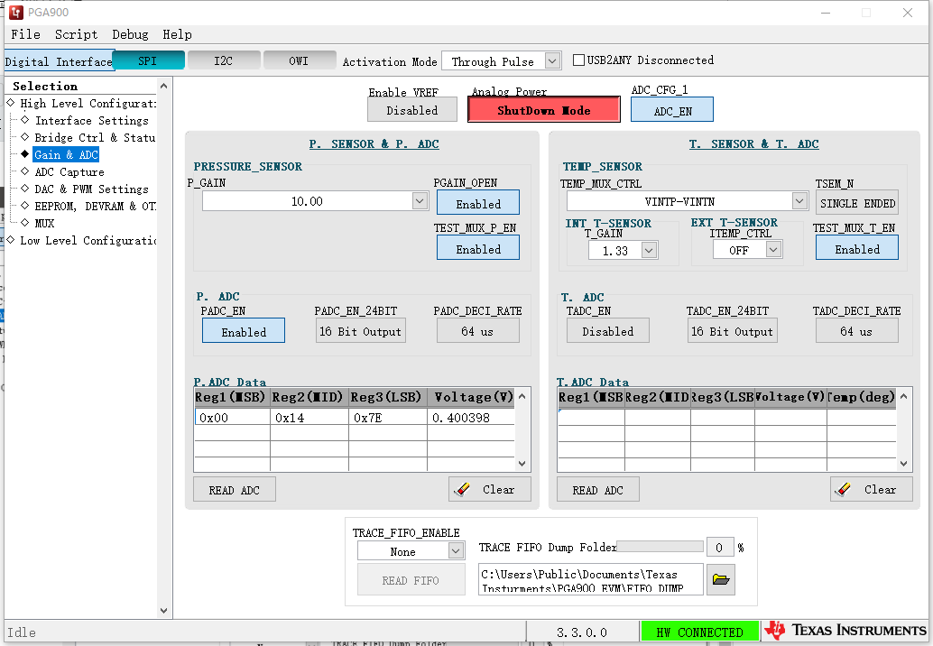Toggle PADC_EN Enabled button
The height and width of the screenshot is (646, 933).
pyautogui.click(x=244, y=331)
